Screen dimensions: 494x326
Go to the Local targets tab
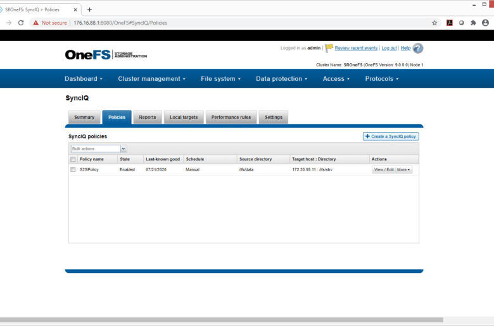(x=184, y=118)
